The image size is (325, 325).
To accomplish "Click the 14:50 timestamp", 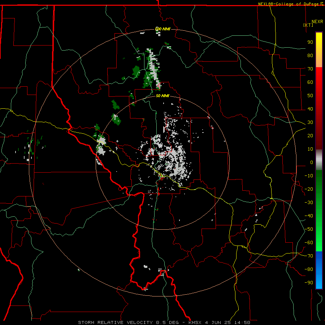I will click(242, 322).
